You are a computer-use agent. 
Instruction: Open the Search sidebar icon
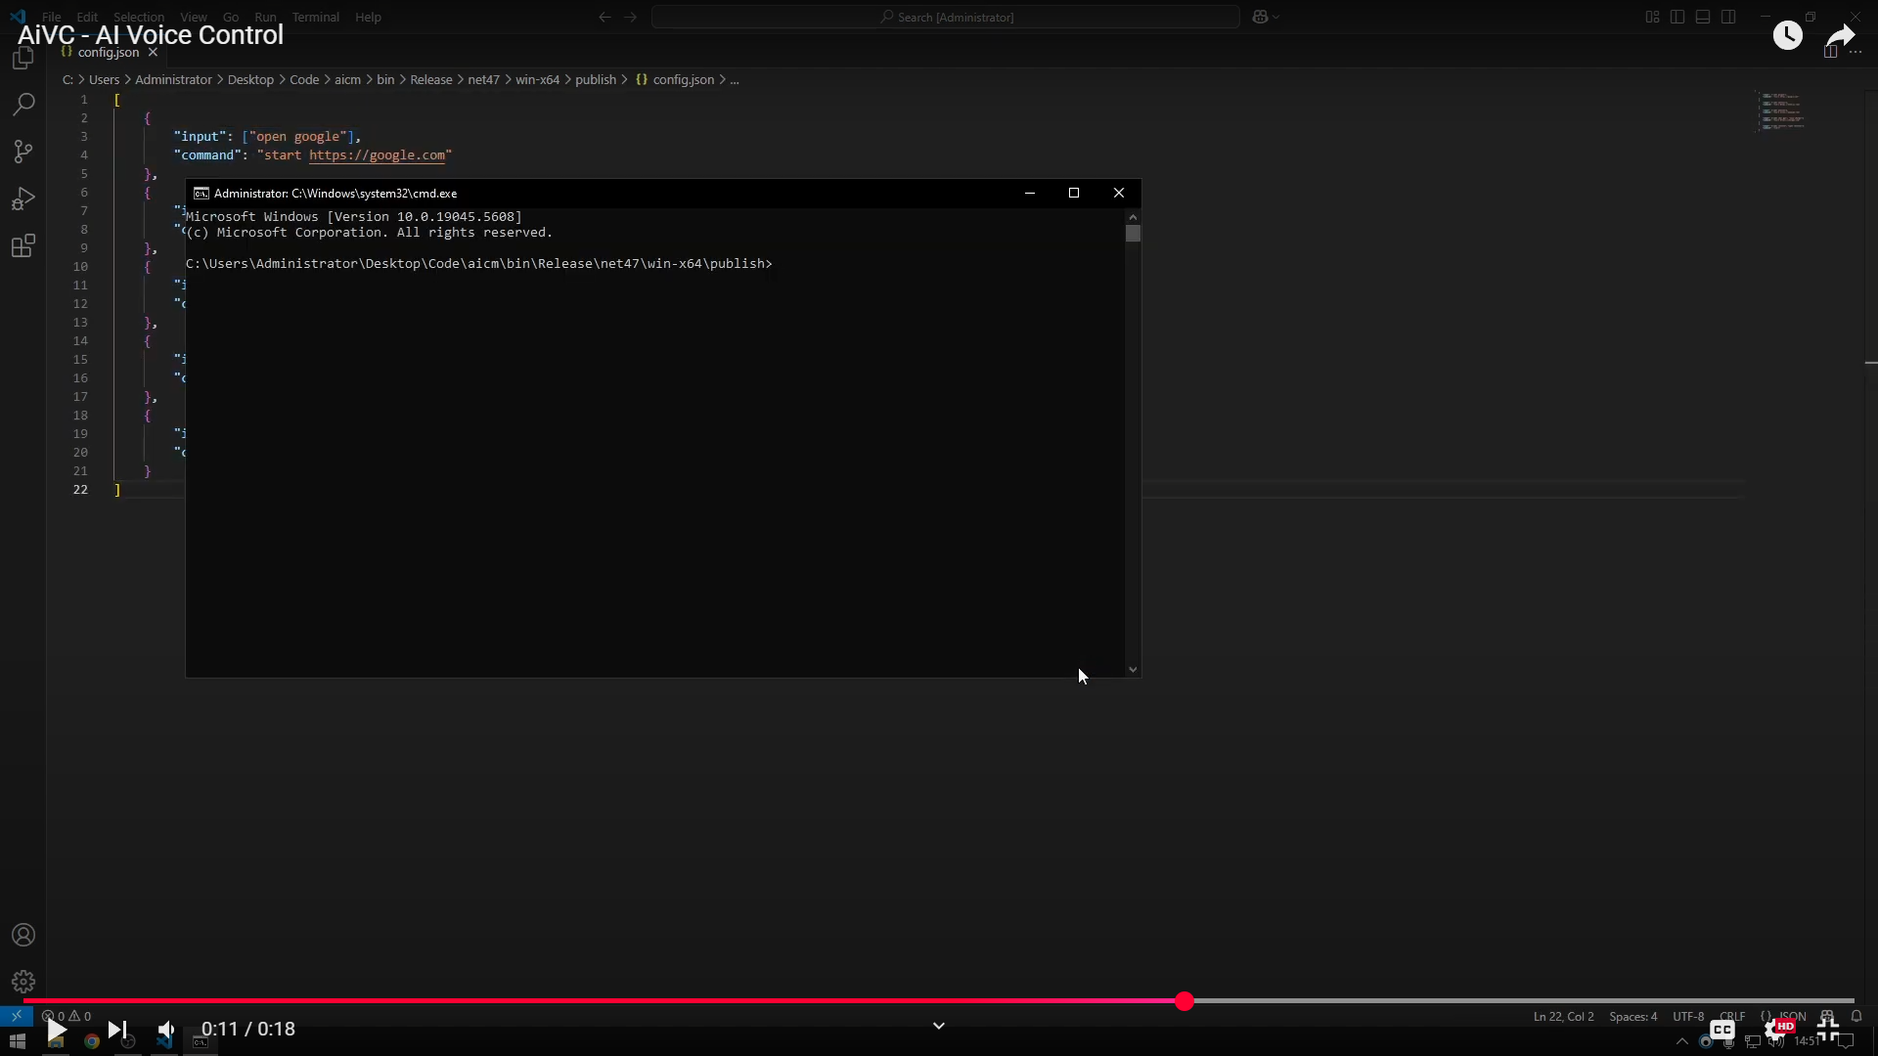[23, 104]
